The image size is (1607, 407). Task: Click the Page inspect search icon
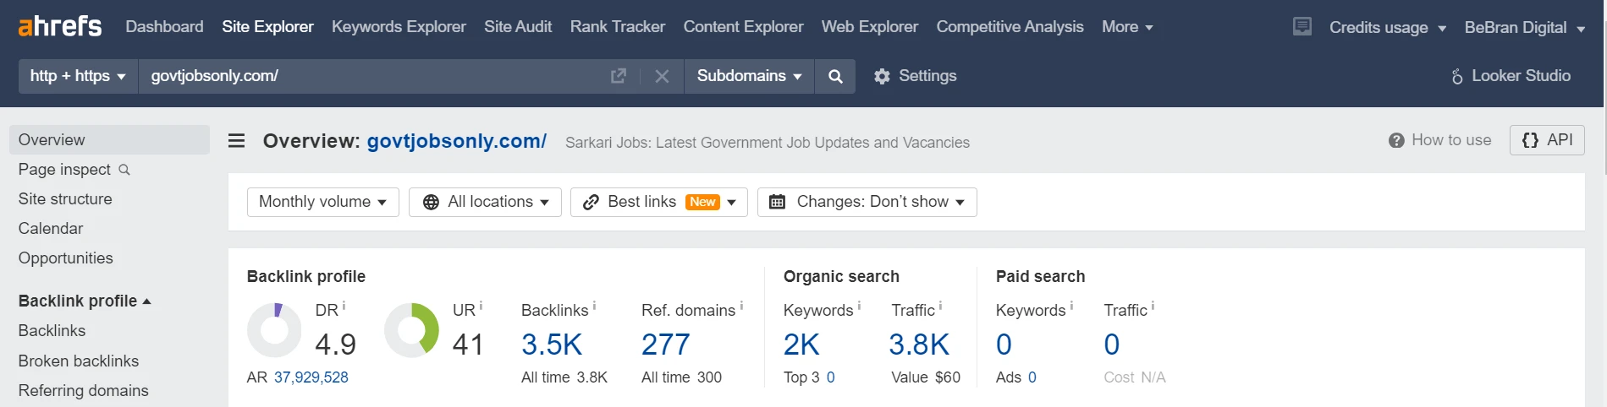(124, 170)
